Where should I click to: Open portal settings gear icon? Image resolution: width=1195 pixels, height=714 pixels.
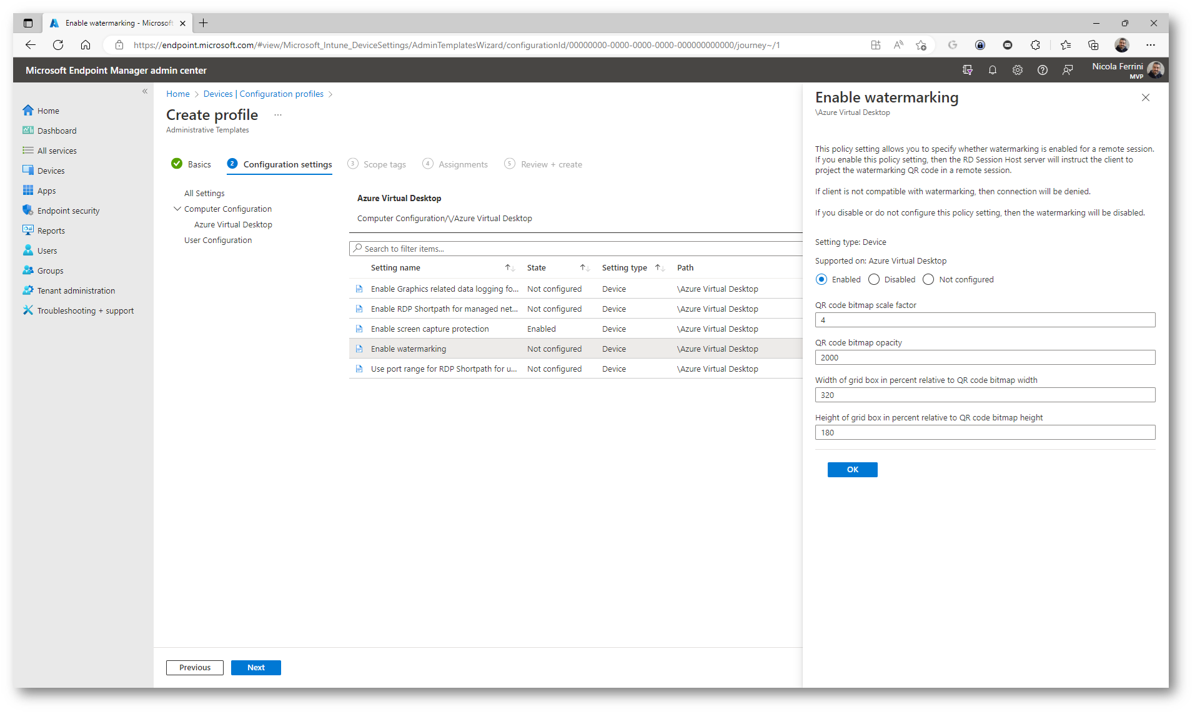tap(1018, 70)
